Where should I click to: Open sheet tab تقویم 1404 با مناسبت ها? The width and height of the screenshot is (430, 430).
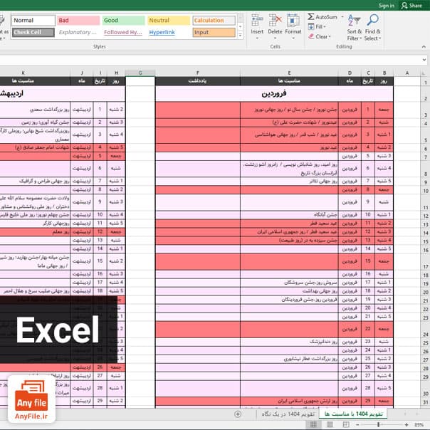[353, 414]
